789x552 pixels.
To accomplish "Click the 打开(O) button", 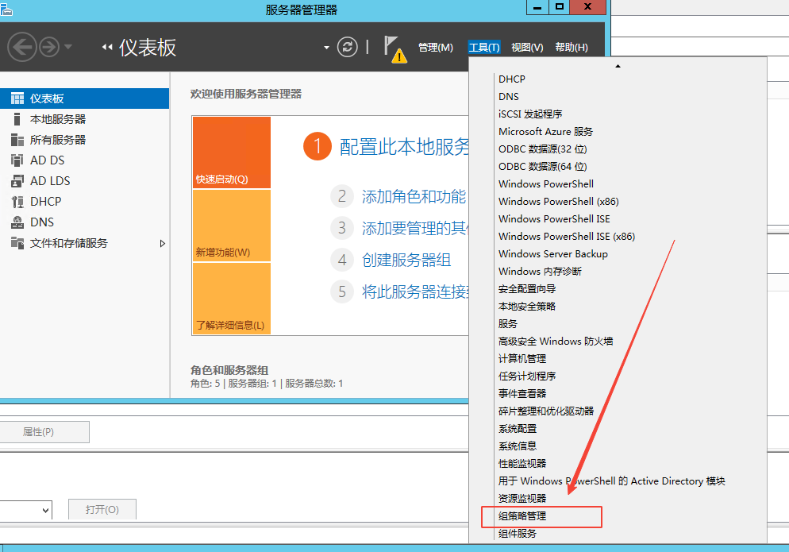I will click(x=102, y=510).
